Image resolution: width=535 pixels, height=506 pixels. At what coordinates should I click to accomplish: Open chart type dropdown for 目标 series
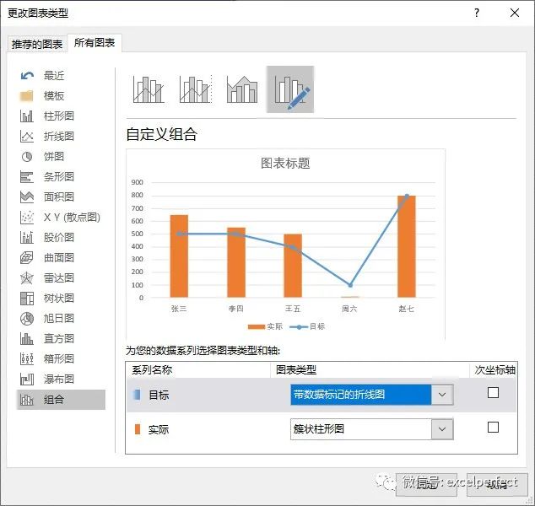pyautogui.click(x=442, y=395)
